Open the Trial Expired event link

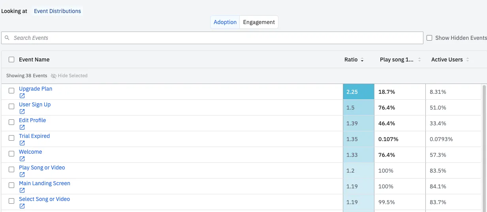coord(34,136)
